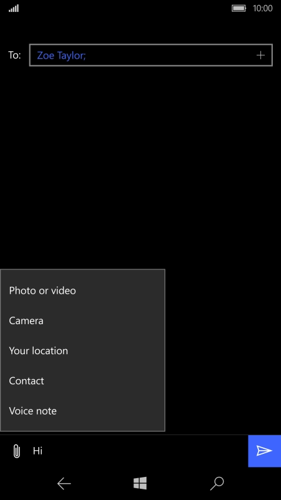Tap the paperclip attachment icon
281x500 pixels.
click(x=17, y=451)
